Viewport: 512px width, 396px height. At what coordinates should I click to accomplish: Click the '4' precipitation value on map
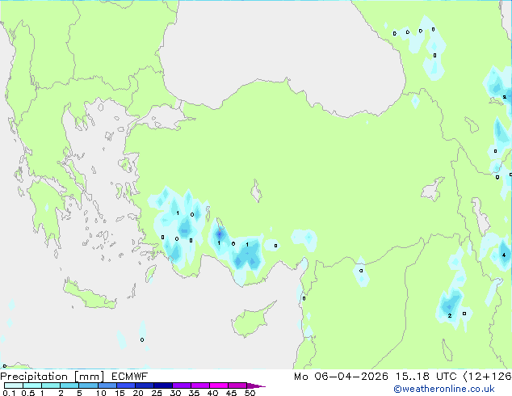pos(504,255)
